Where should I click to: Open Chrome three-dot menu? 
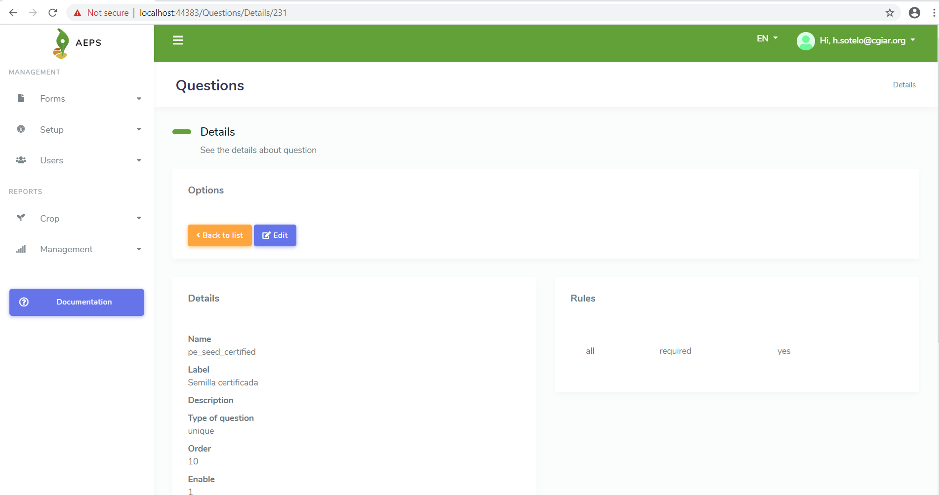tap(934, 12)
